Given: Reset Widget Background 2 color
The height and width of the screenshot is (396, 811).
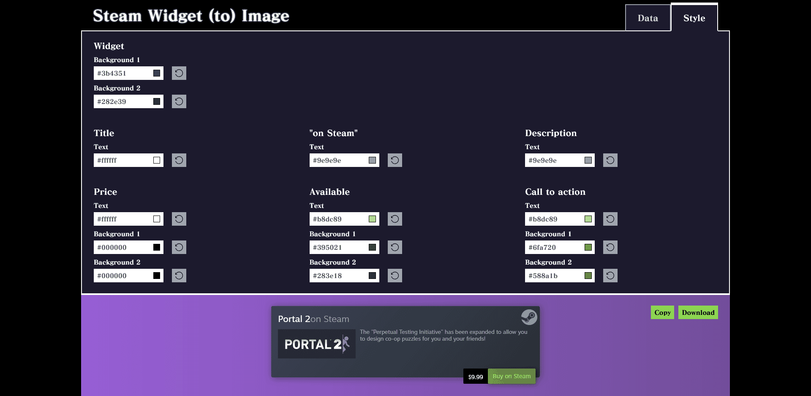Looking at the screenshot, I should click(x=179, y=101).
